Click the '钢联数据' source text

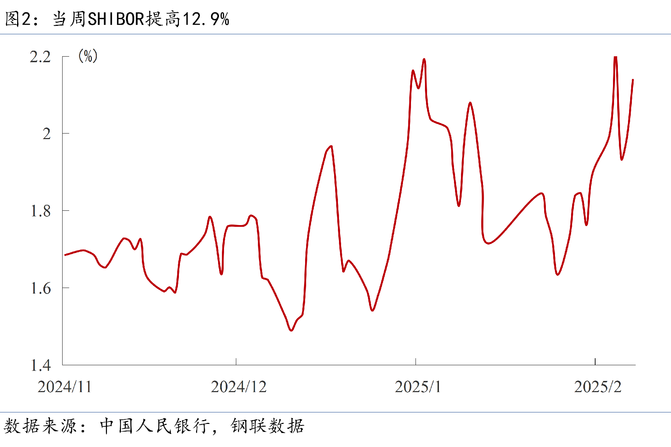[267, 426]
